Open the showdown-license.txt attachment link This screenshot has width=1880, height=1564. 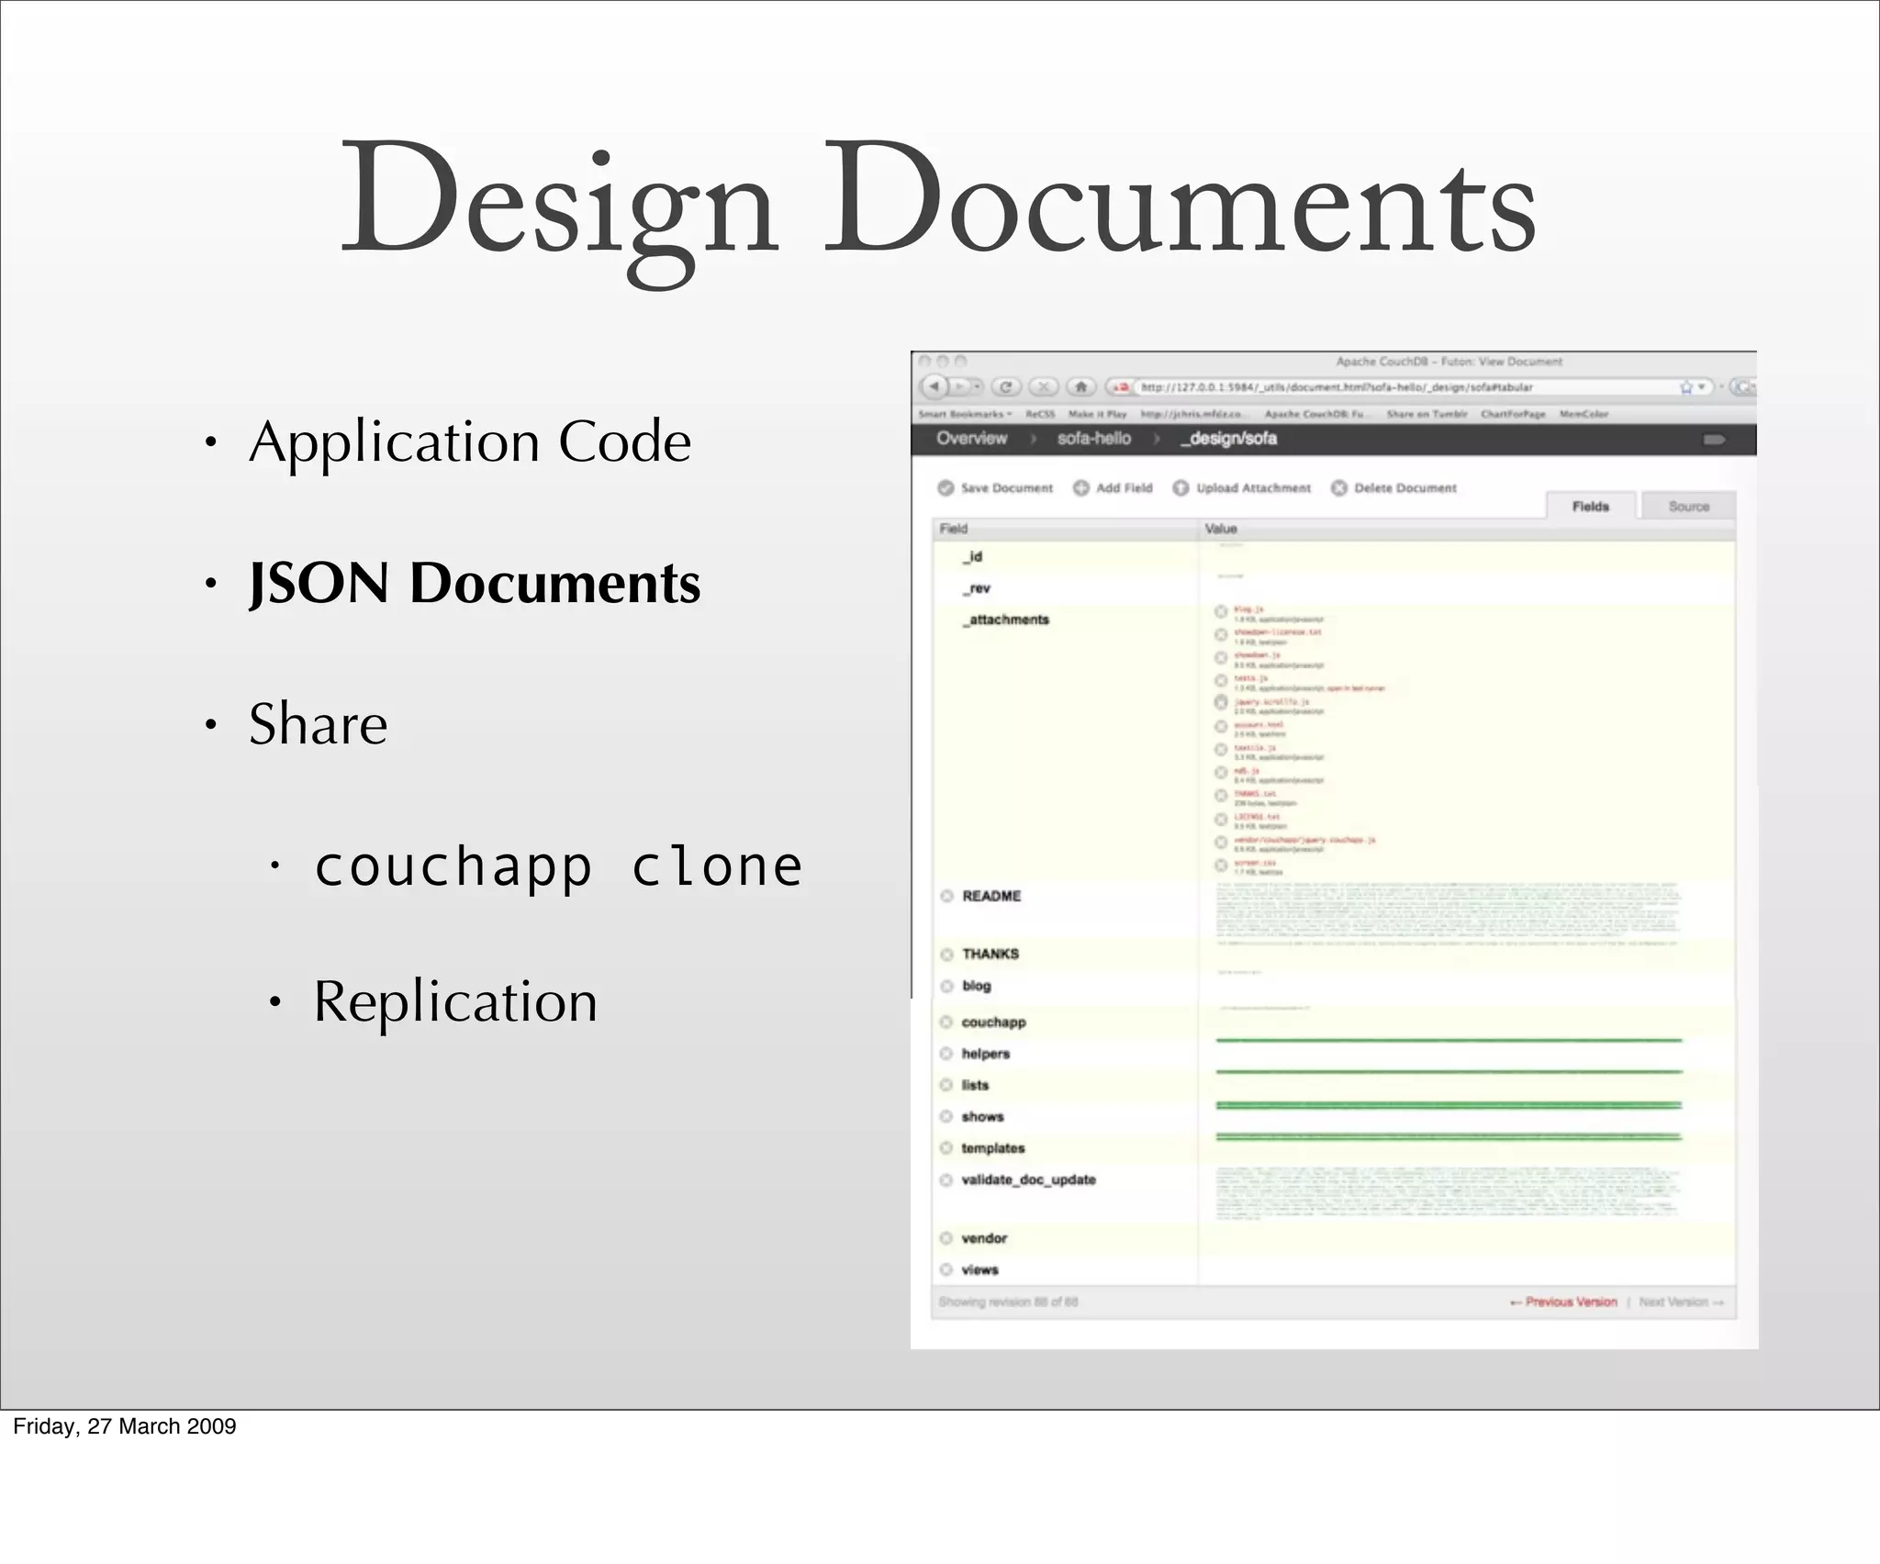tap(1277, 632)
